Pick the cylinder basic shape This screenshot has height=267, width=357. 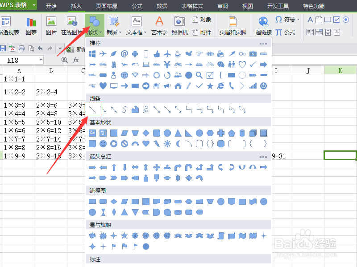tap(242, 133)
